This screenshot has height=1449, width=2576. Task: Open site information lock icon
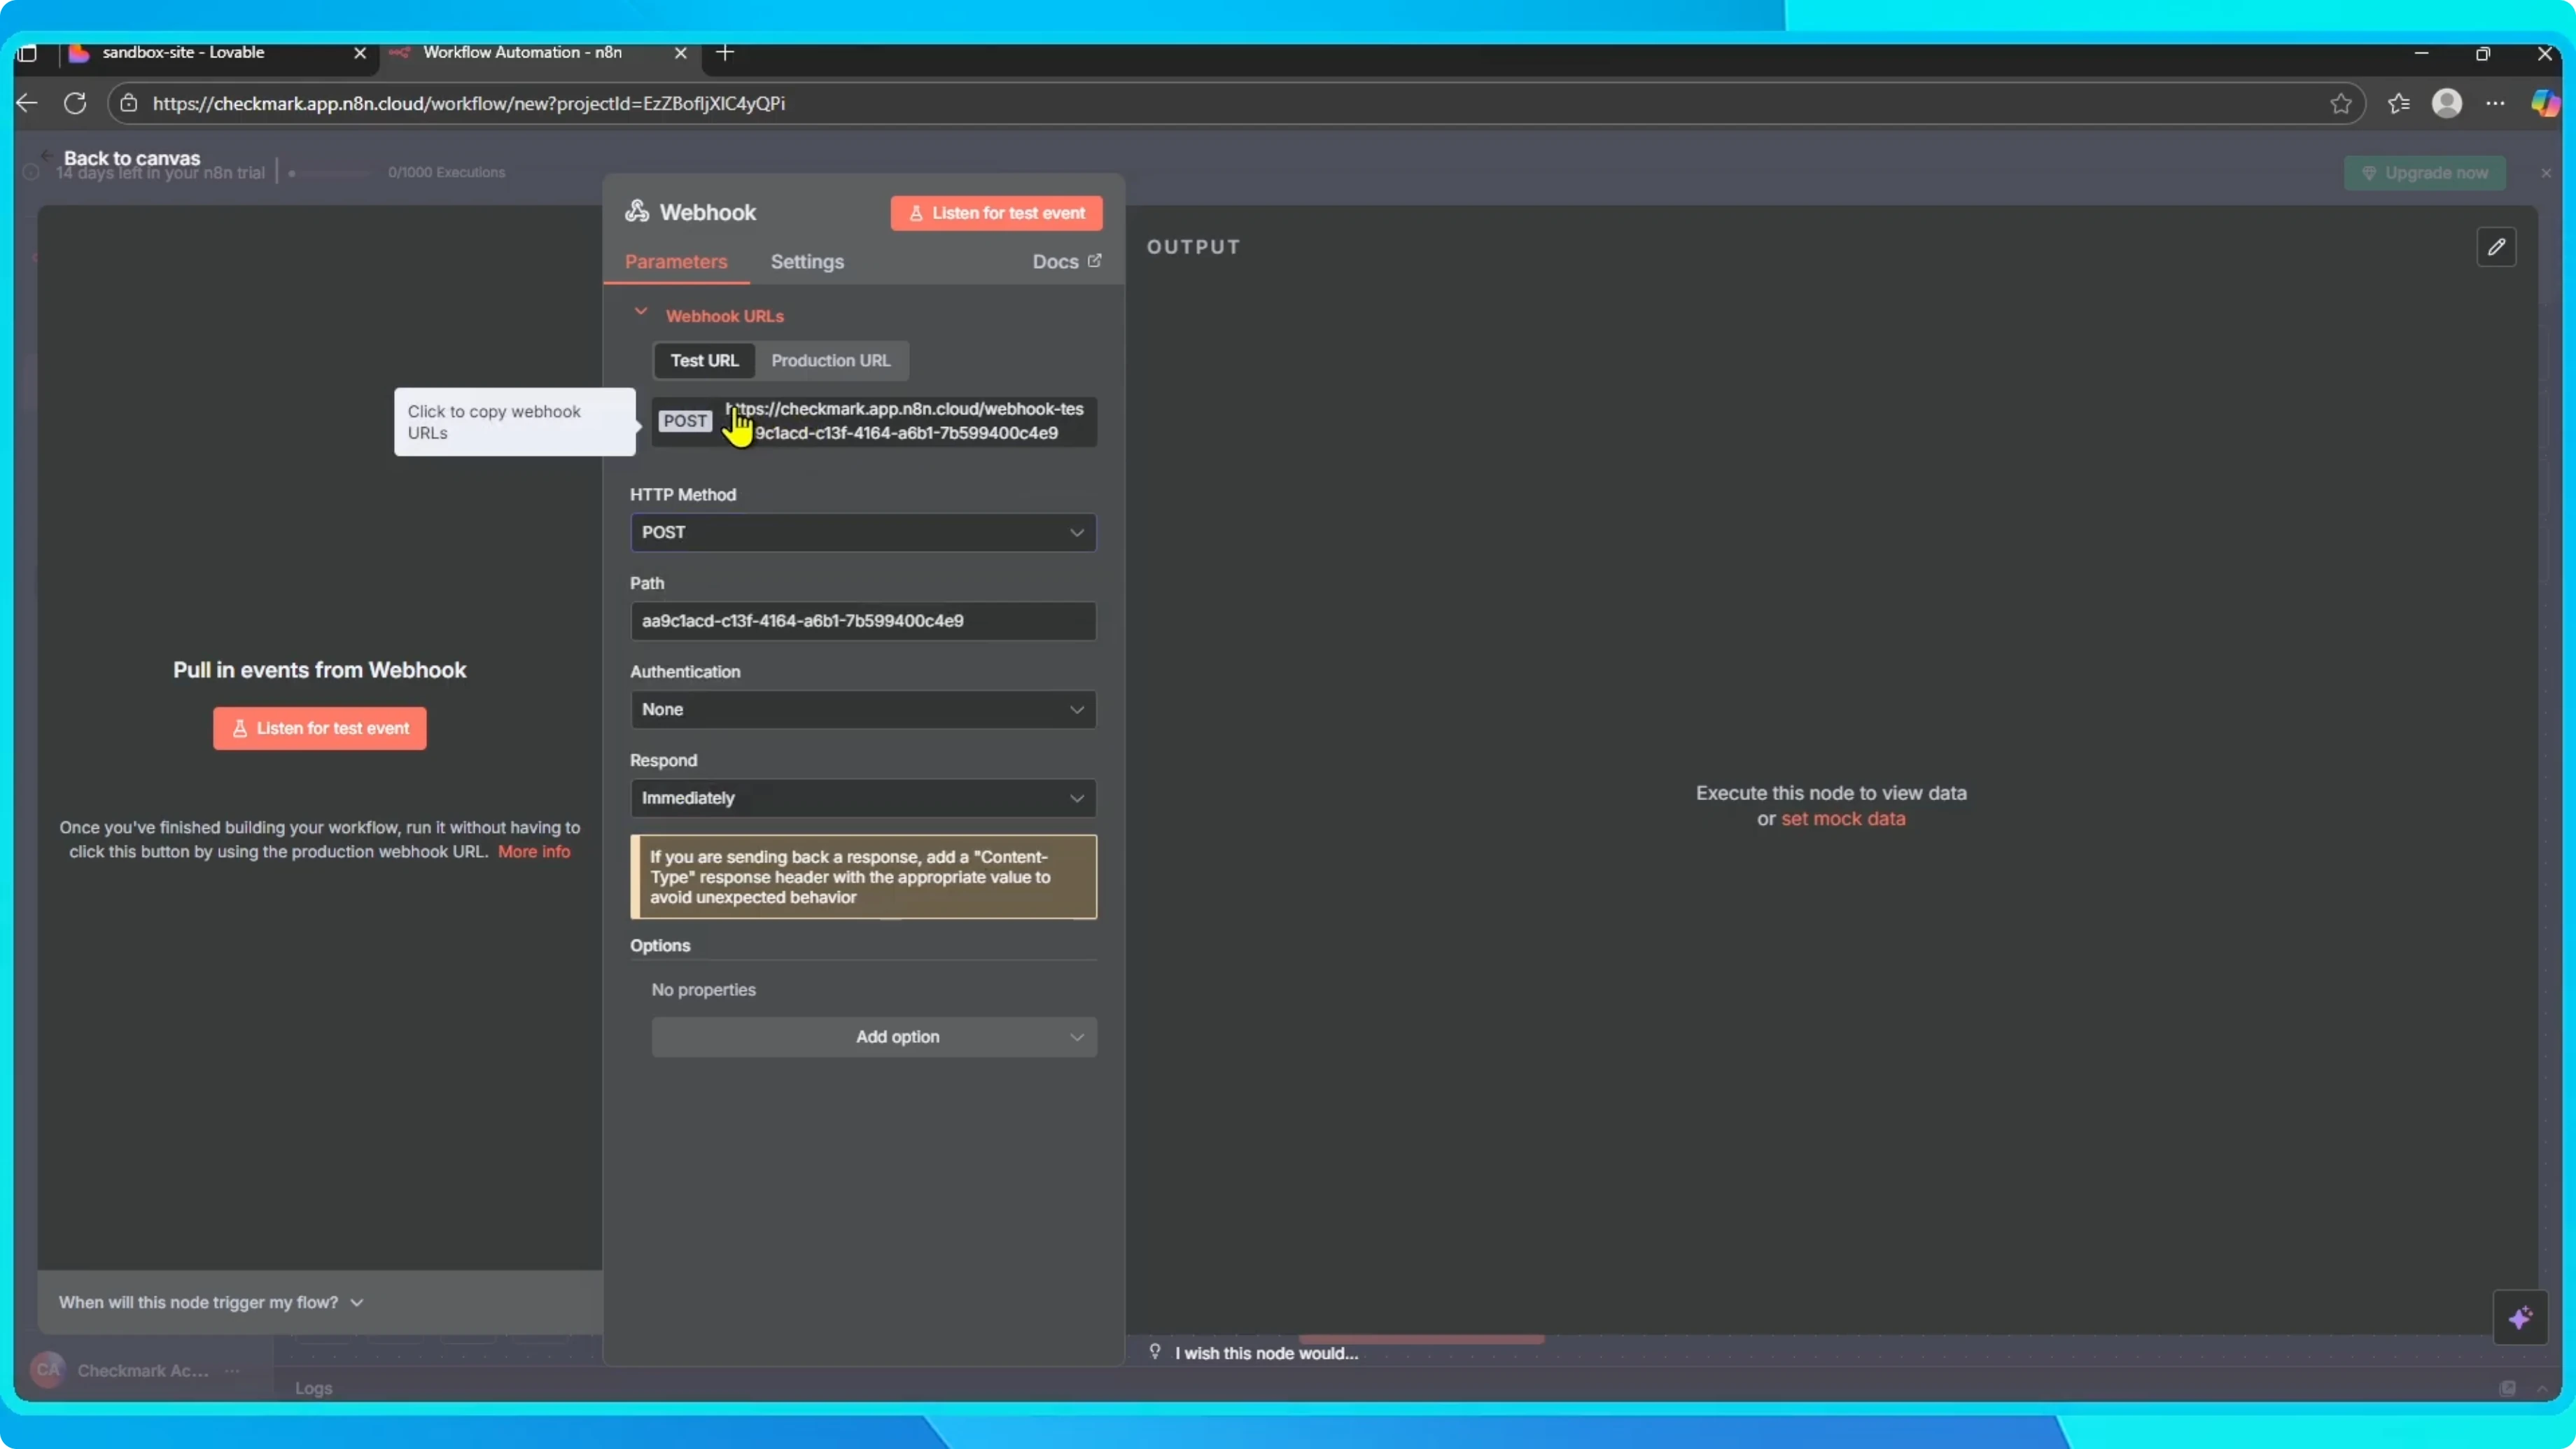129,103
